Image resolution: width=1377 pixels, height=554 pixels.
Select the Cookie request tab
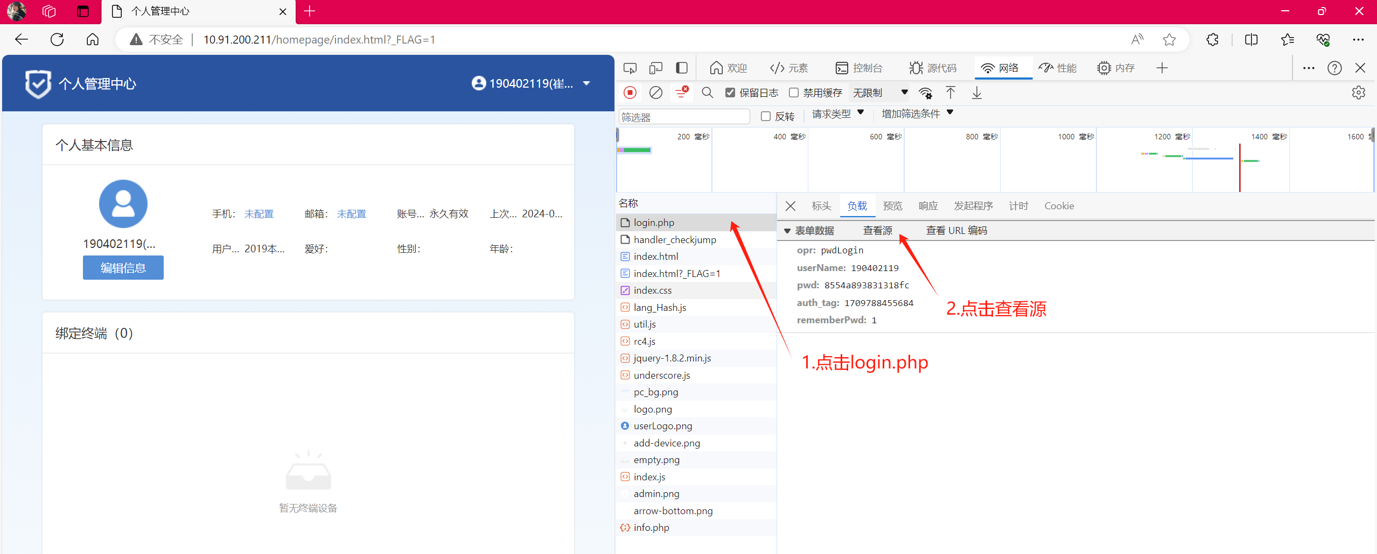1059,206
